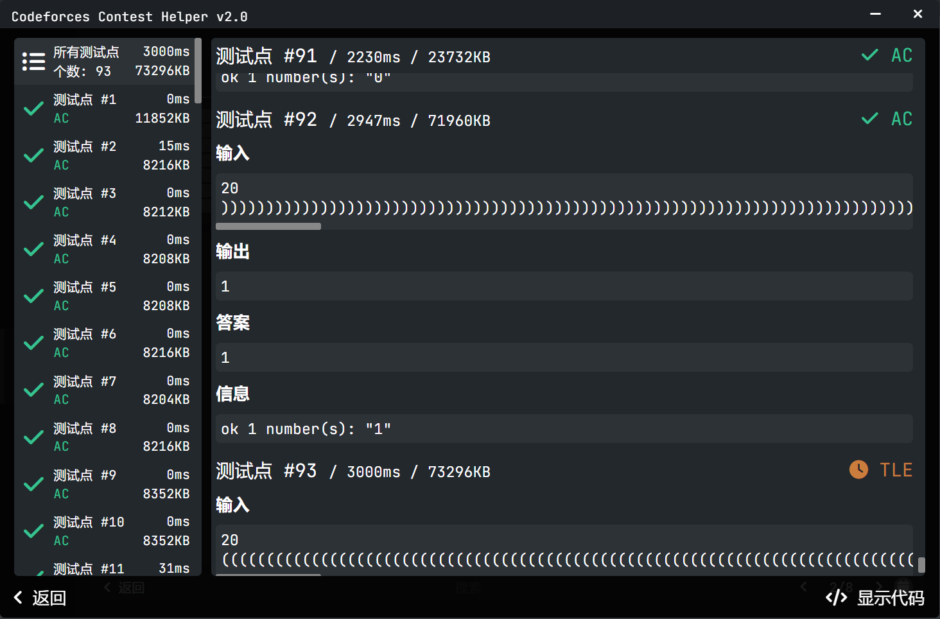Click the code brackets icon at bottom right
The image size is (940, 619).
836,598
